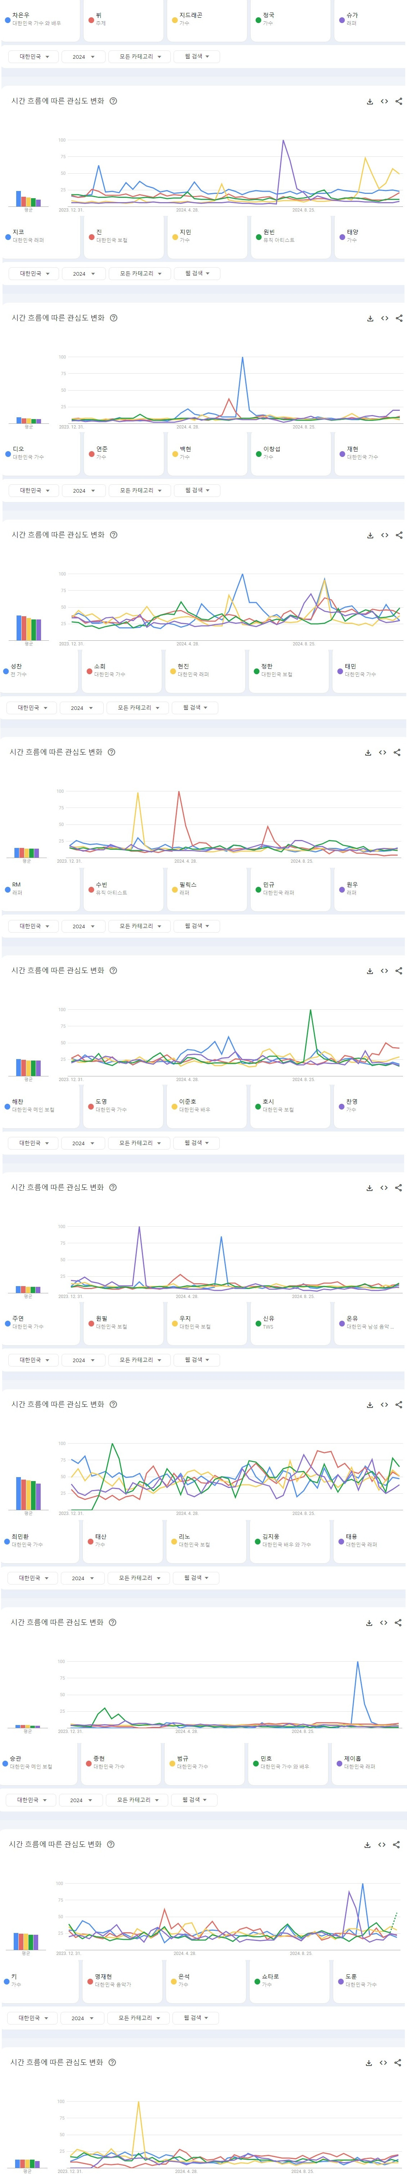Open 대한민국 region dropdown below the 주연 row
This screenshot has height=2178, width=407.
click(x=34, y=1360)
